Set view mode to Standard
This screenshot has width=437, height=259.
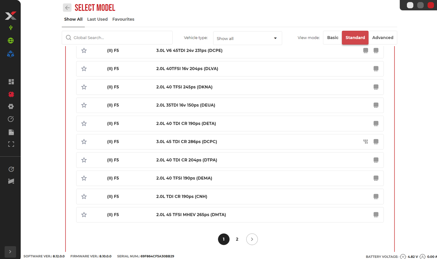pos(355,38)
